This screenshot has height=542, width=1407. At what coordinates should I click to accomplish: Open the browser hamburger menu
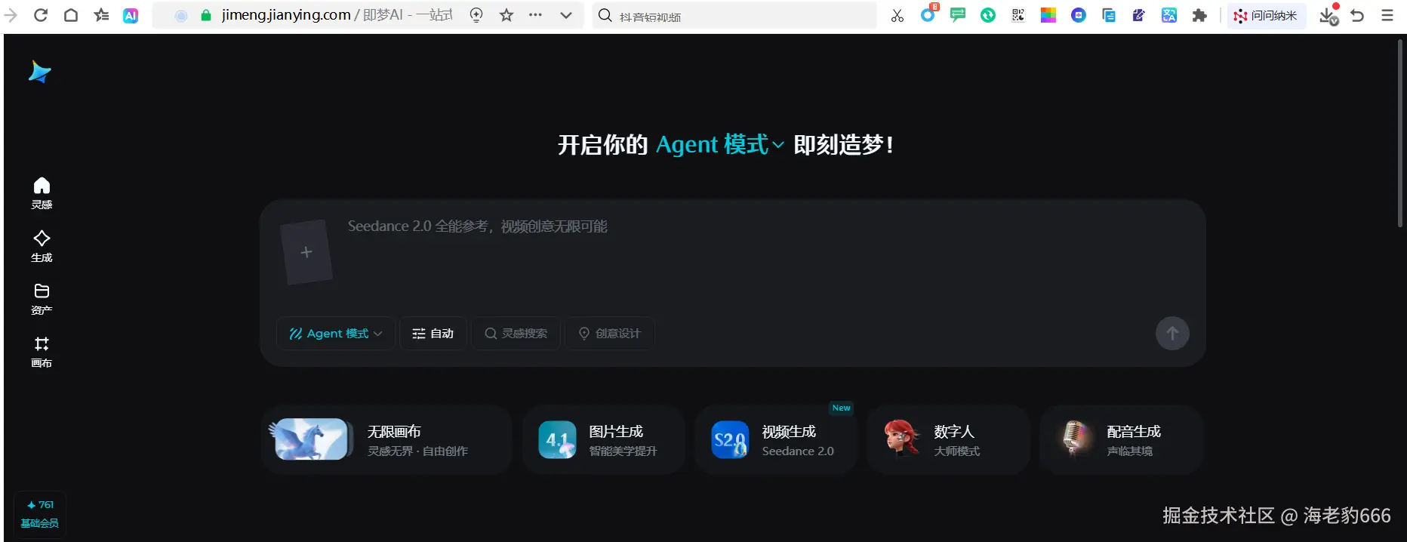click(1387, 15)
